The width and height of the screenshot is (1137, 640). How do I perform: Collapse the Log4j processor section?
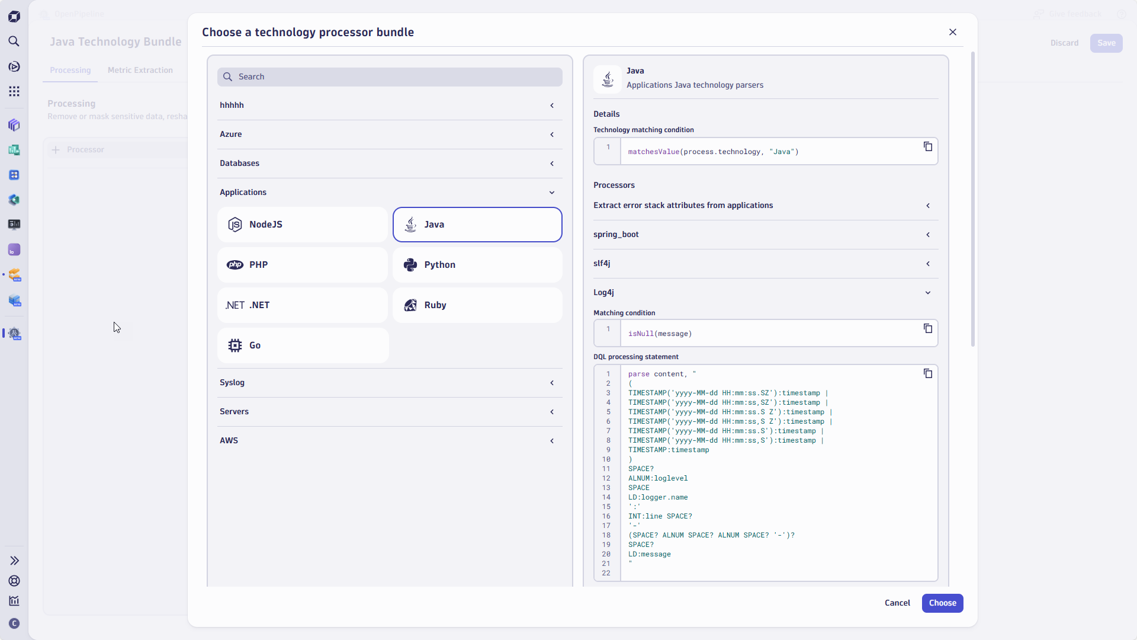coord(927,292)
